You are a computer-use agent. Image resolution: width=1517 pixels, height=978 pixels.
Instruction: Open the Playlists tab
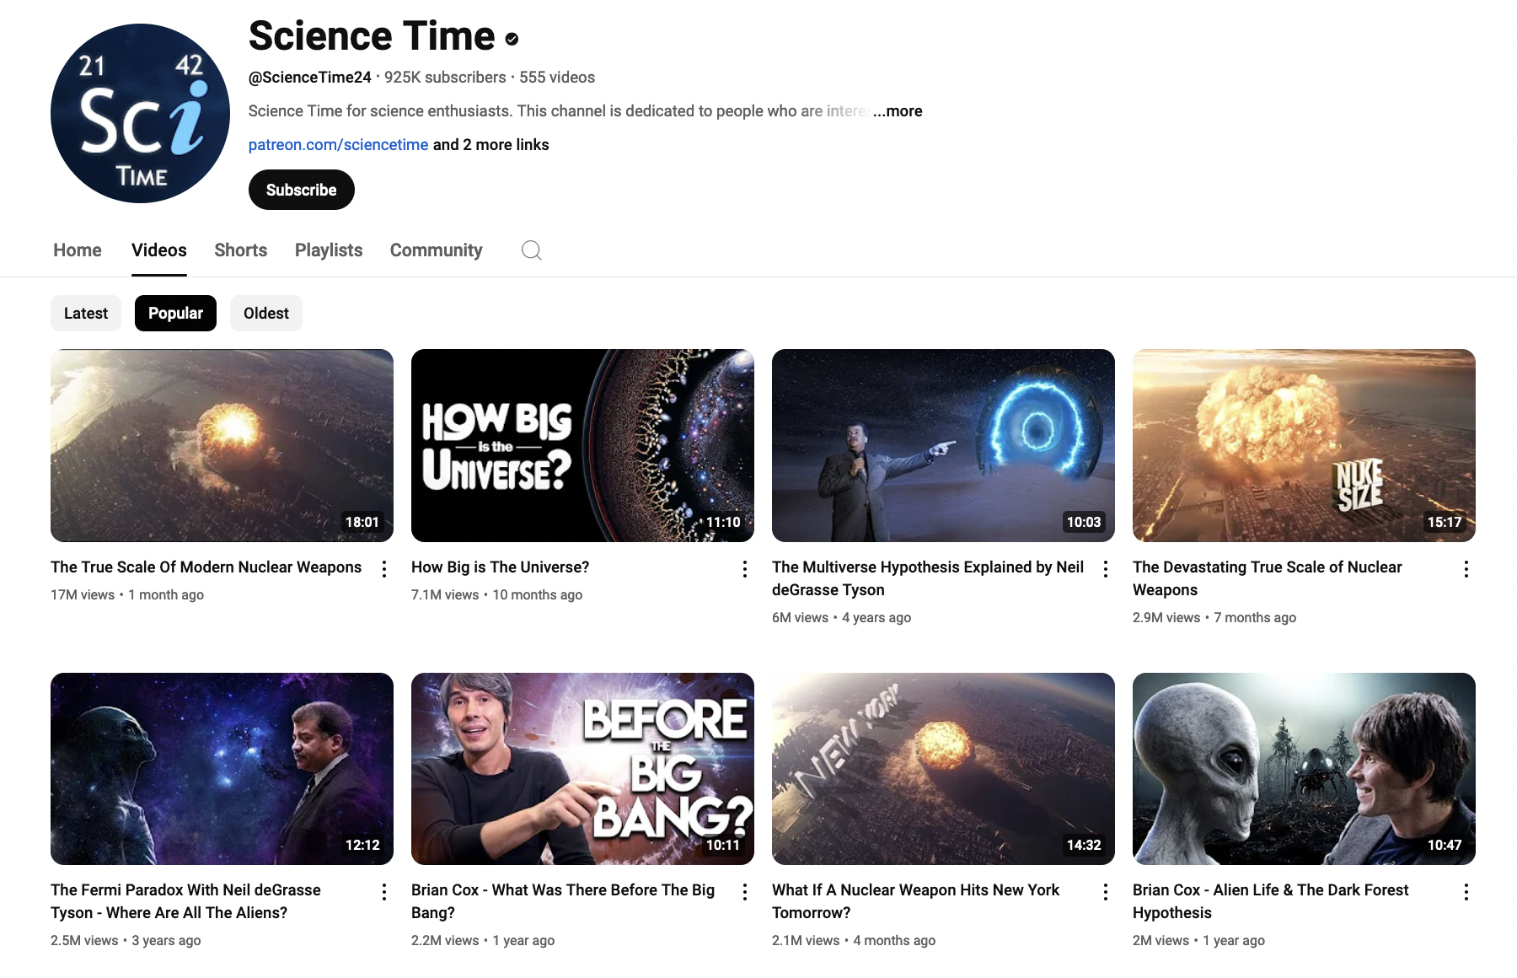(329, 250)
